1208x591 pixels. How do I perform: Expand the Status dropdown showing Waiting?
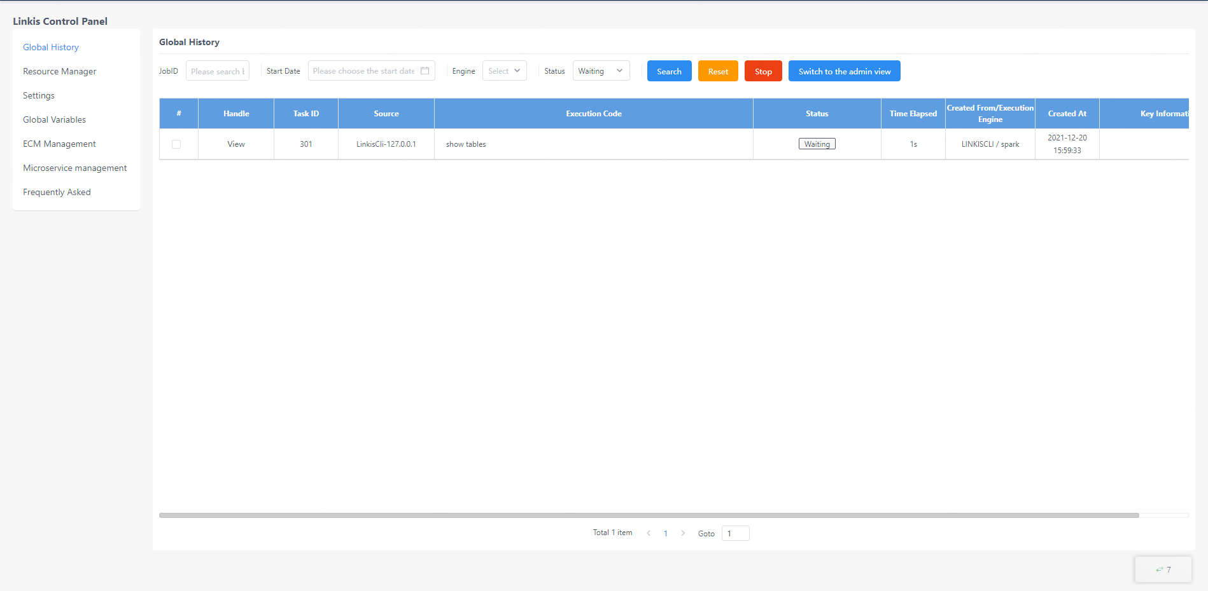[601, 71]
